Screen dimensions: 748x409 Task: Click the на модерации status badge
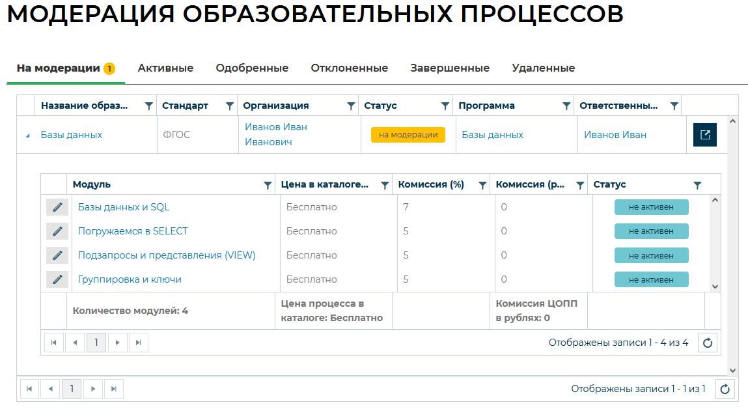(408, 135)
